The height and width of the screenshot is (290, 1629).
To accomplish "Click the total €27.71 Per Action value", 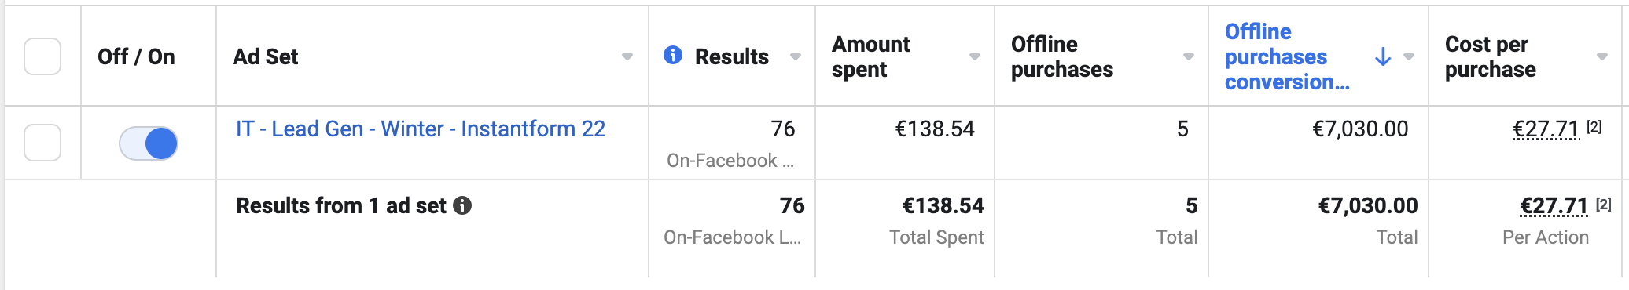I will click(1554, 205).
